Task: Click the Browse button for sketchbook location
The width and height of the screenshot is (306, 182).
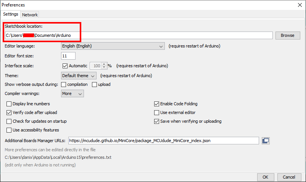Action: (288, 36)
